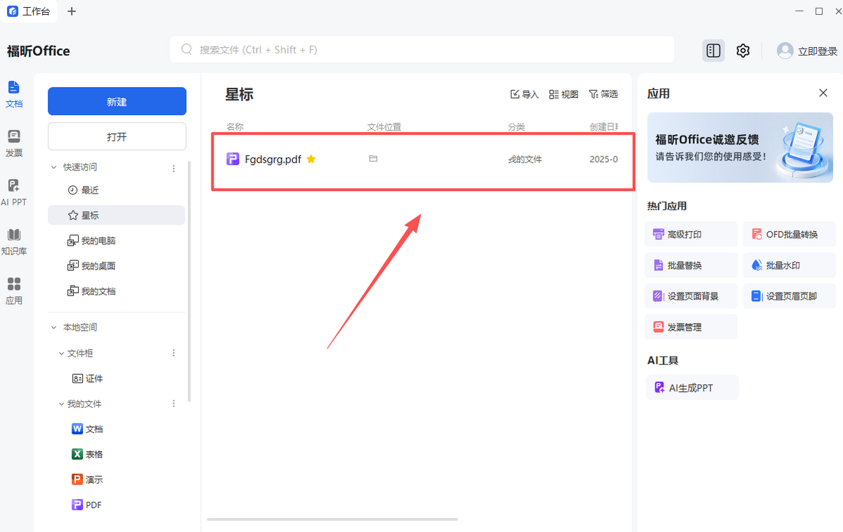Collapse the 快速访问 section
The image size is (843, 532).
coord(54,168)
